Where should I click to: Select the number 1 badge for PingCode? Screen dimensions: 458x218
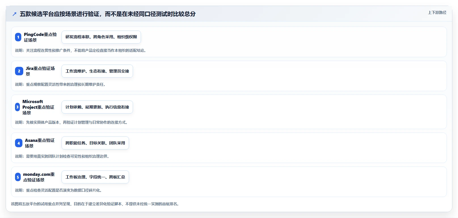tap(18, 37)
